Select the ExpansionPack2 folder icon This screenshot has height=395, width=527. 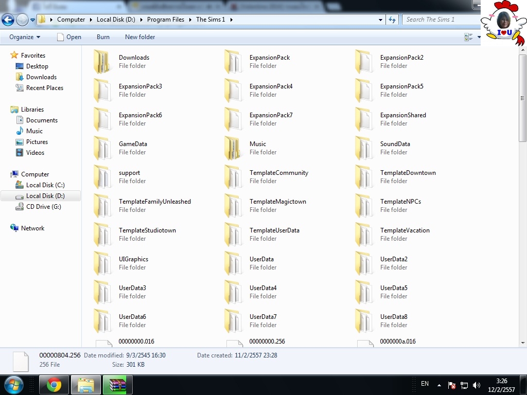pos(364,62)
